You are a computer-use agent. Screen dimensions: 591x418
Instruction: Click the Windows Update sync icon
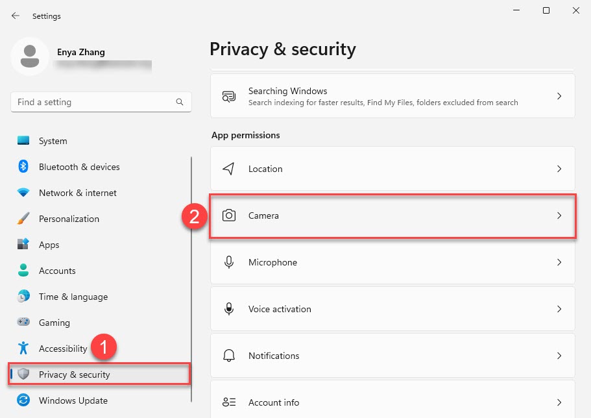[x=23, y=400]
